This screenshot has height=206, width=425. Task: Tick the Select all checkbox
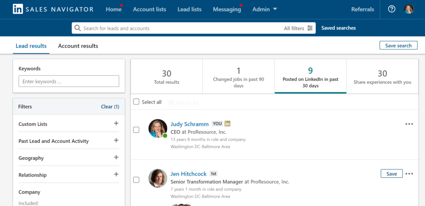pyautogui.click(x=136, y=102)
